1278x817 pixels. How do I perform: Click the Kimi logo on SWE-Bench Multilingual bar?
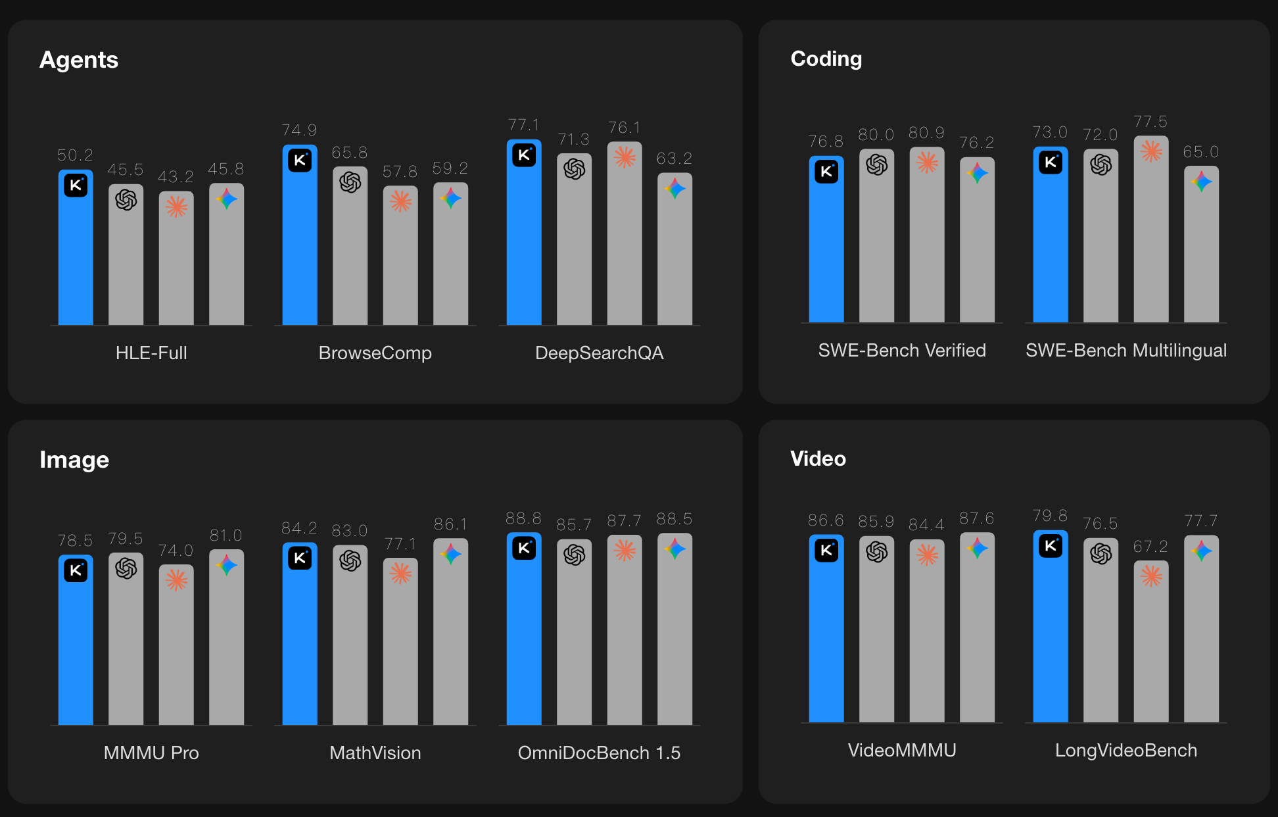pos(1051,162)
